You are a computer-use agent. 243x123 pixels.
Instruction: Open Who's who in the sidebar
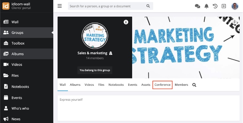point(27,108)
